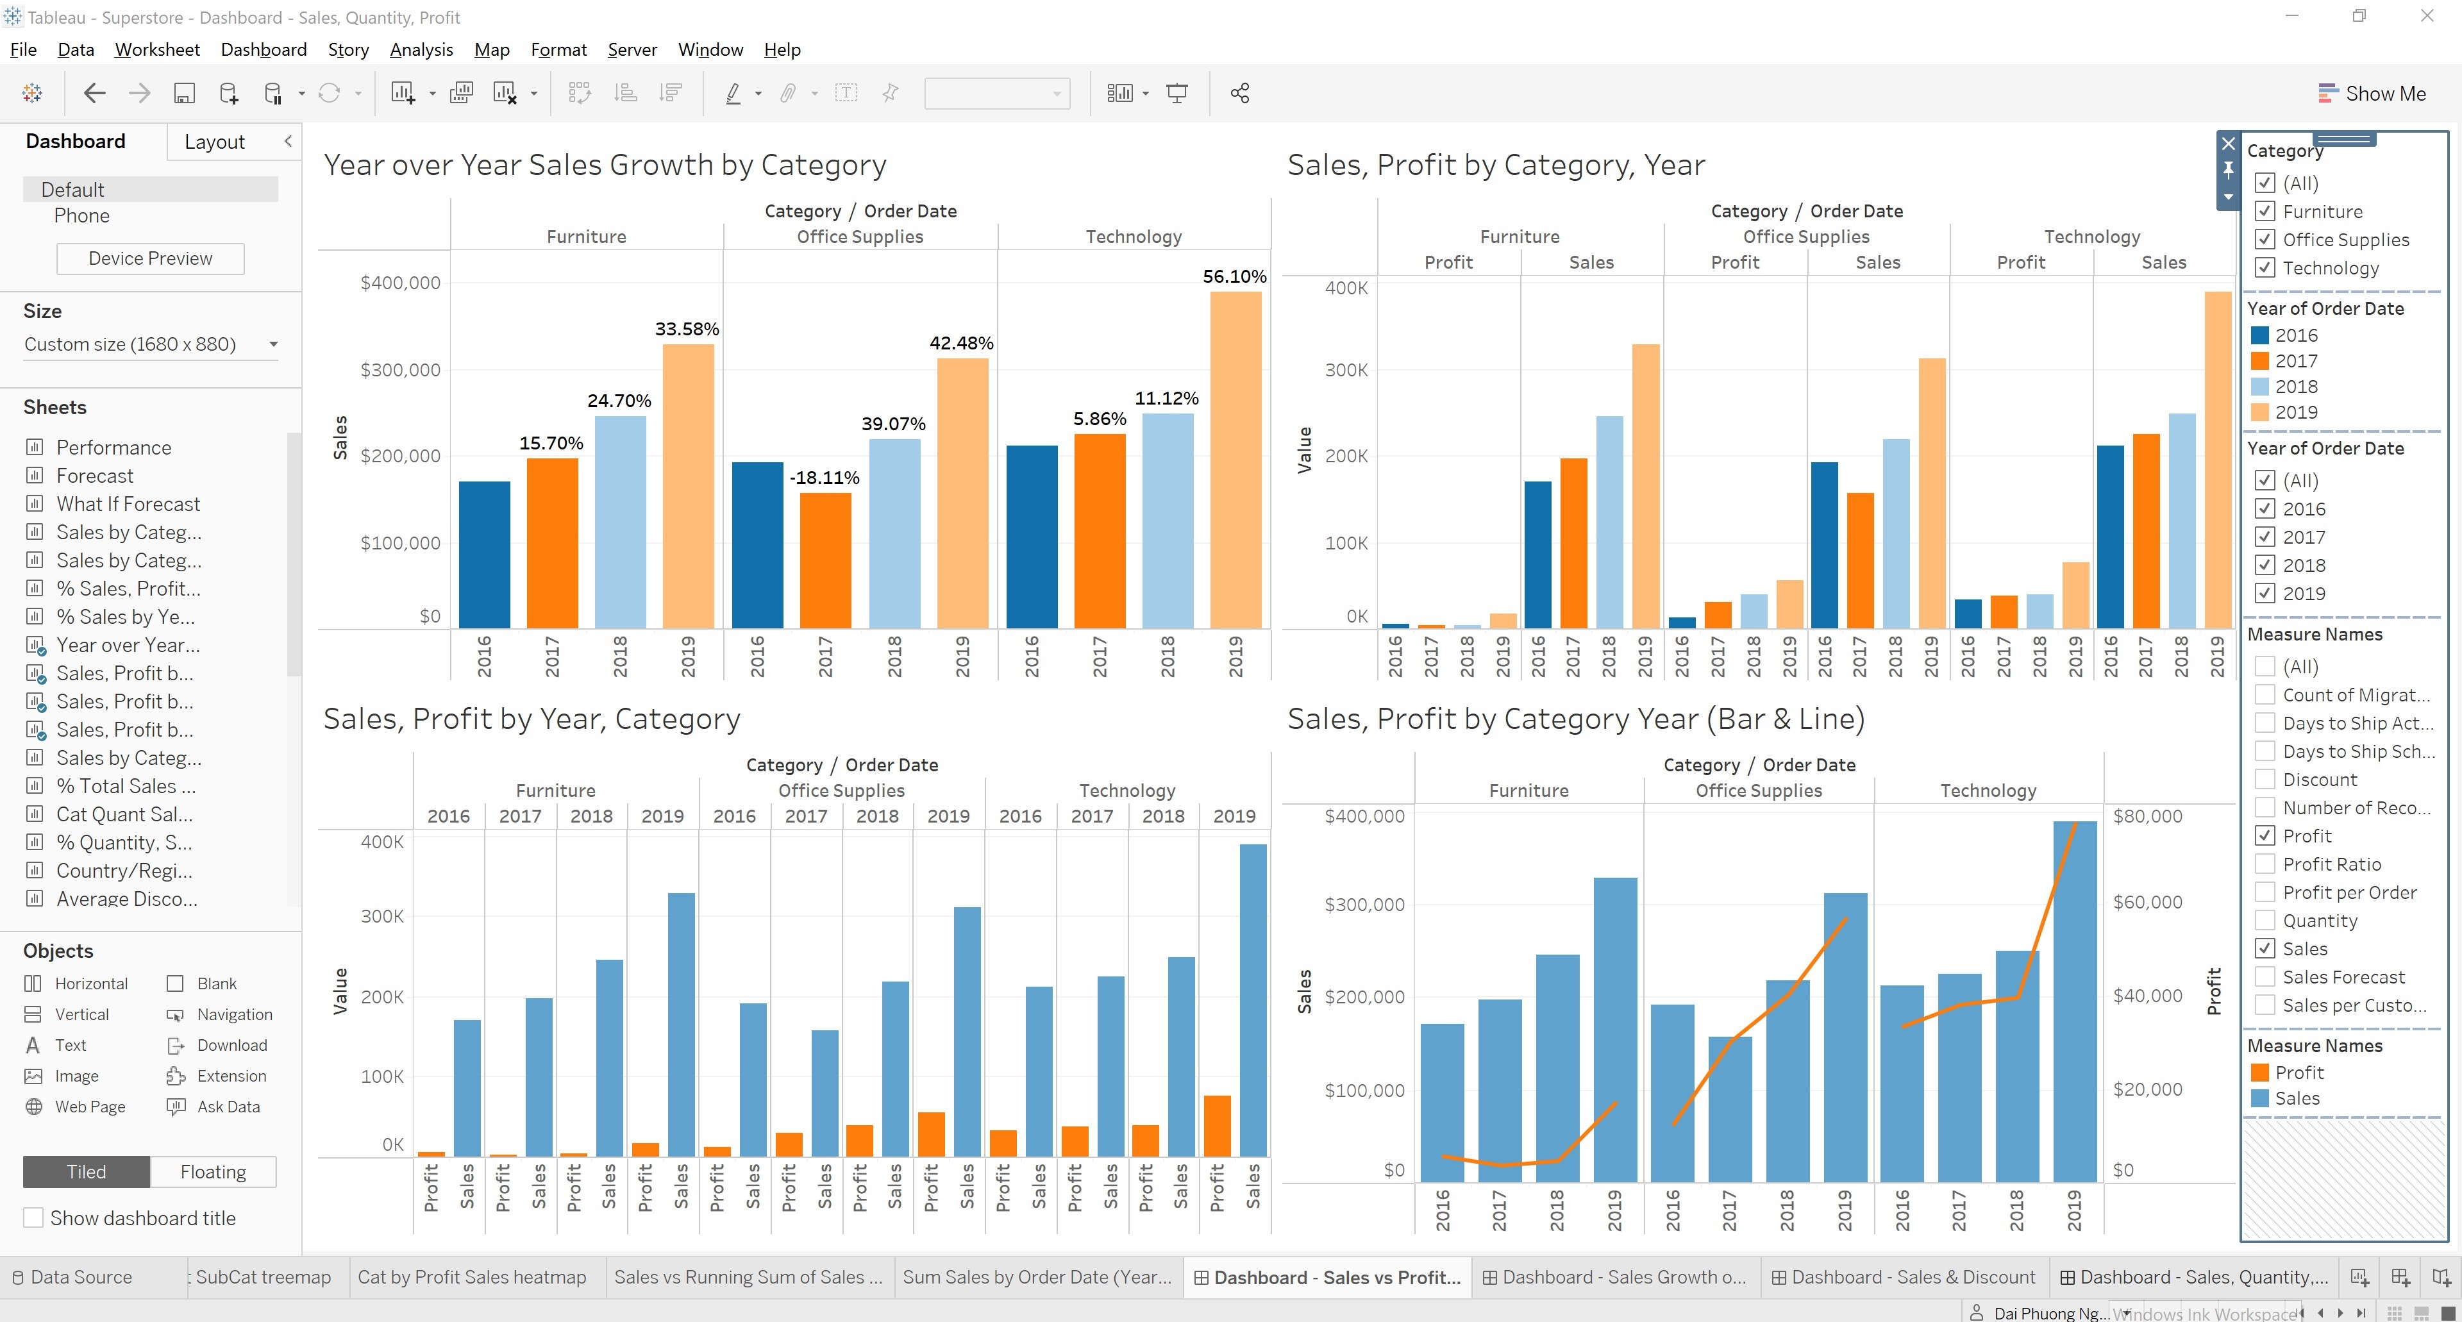Screen dimensions: 2462x1322
Task: Enable the Profit Ratio measure checkbox
Action: [2265, 863]
